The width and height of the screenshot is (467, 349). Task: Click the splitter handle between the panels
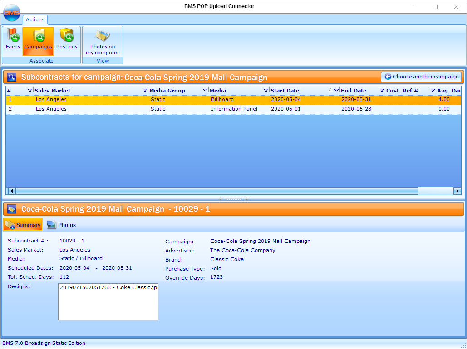pyautogui.click(x=233, y=199)
